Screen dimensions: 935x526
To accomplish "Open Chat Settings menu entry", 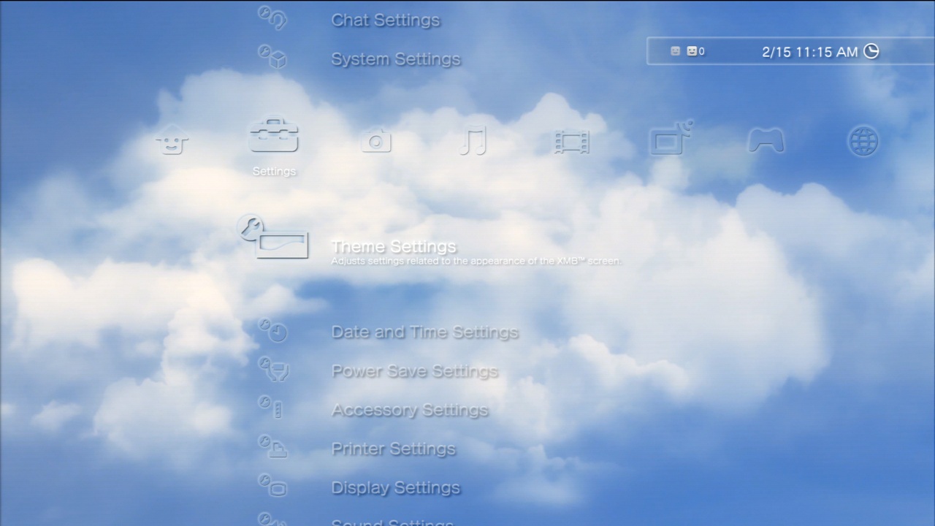I will [x=386, y=20].
